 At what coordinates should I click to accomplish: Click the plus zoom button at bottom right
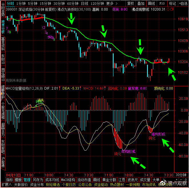click(176, 180)
